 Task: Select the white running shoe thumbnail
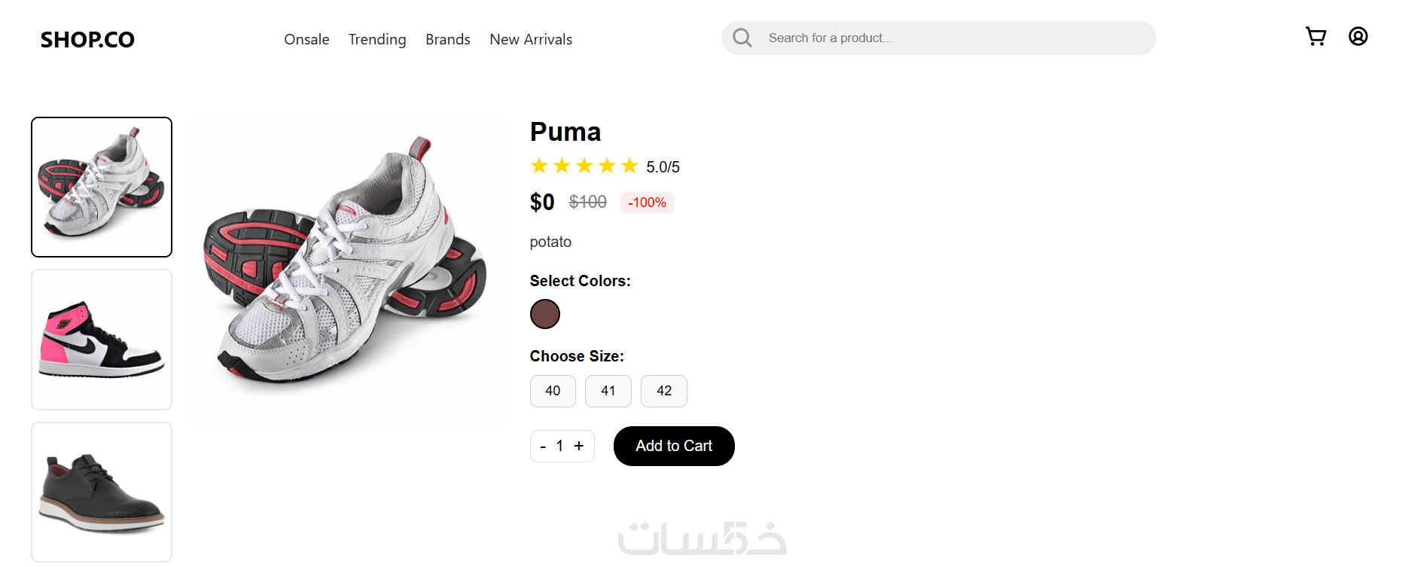102,187
